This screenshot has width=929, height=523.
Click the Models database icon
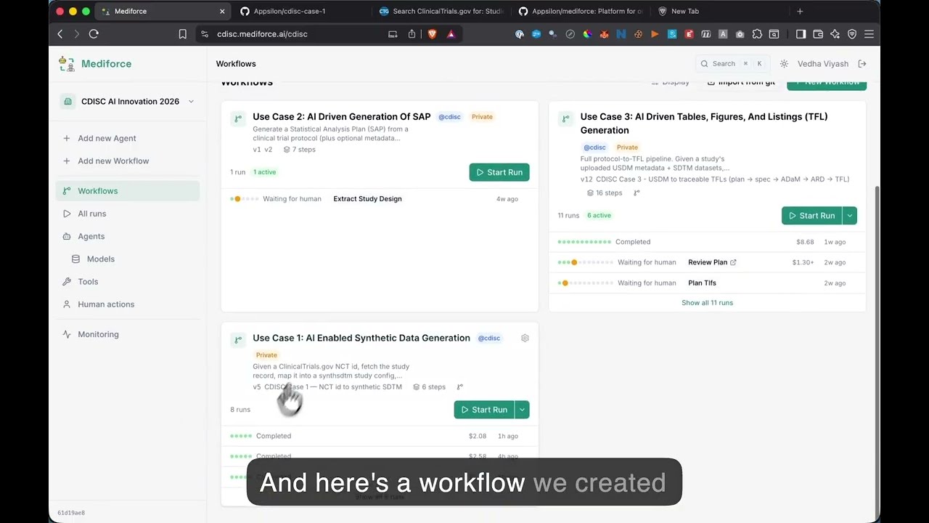[x=76, y=259]
